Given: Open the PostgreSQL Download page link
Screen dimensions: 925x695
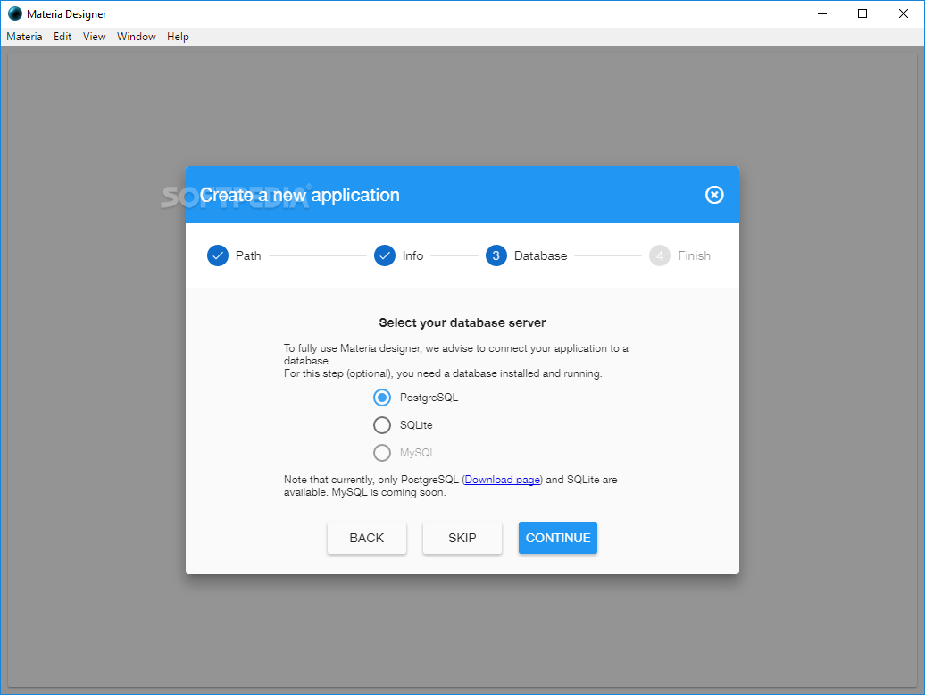Looking at the screenshot, I should tap(502, 480).
